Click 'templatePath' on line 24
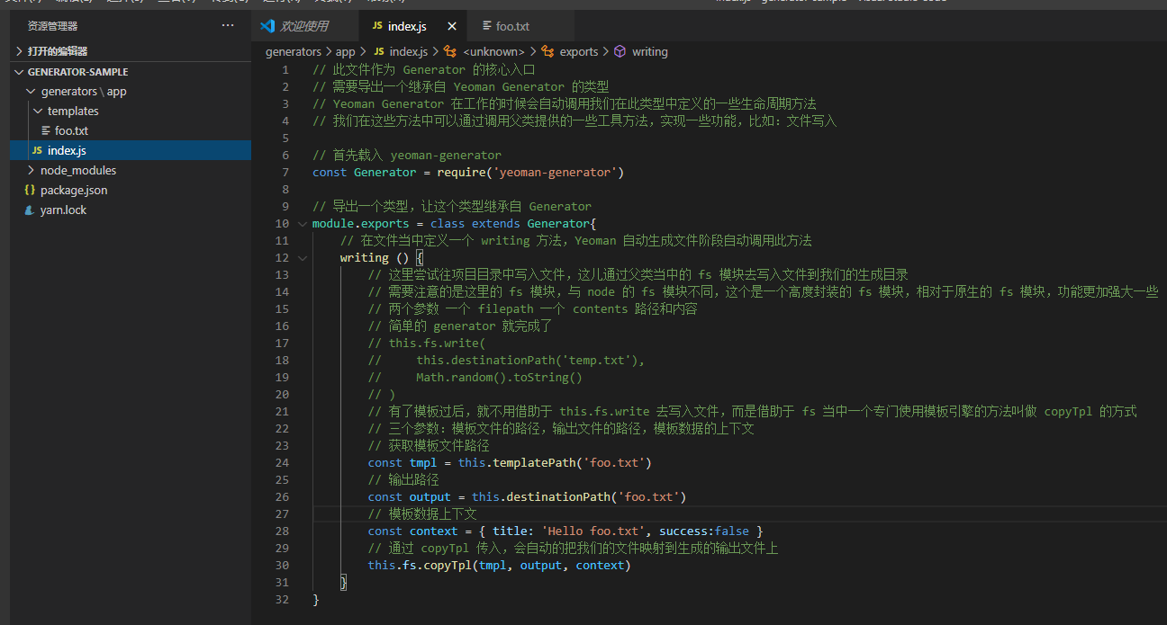Image resolution: width=1167 pixels, height=625 pixels. (x=535, y=462)
